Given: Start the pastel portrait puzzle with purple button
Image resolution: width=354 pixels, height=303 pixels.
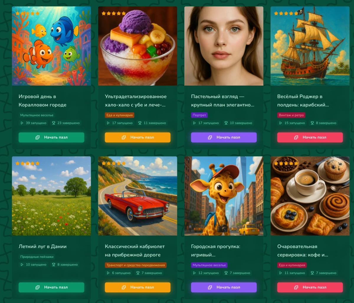Looking at the screenshot, I should [x=224, y=137].
